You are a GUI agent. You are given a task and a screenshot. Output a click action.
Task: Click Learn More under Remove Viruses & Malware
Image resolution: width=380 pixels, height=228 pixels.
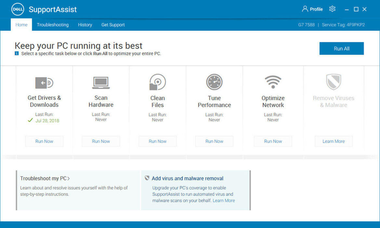coord(334,141)
